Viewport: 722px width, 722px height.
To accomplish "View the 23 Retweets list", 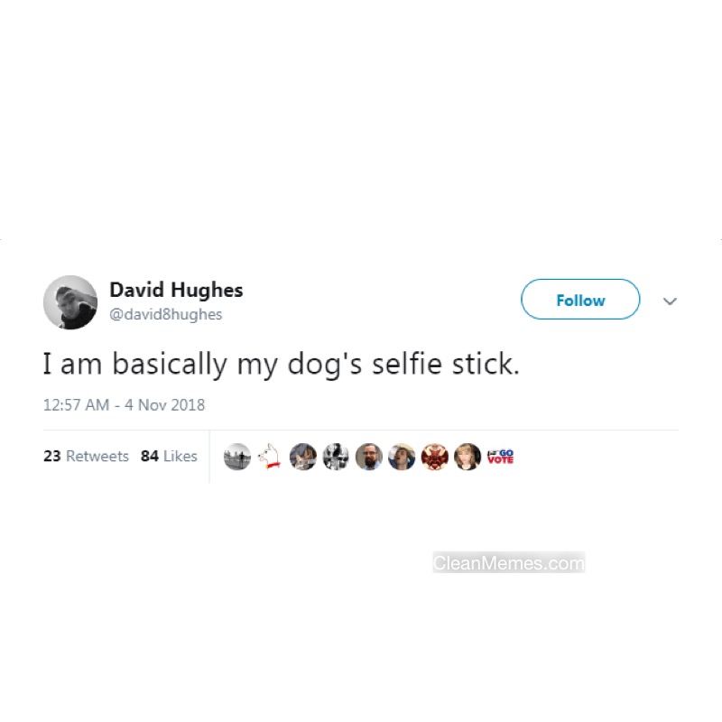I will (86, 456).
